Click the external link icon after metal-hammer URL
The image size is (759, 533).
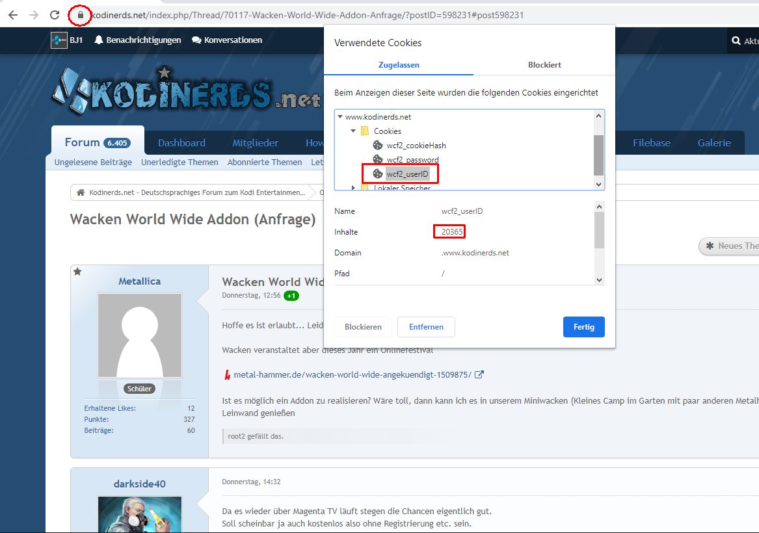pos(479,374)
